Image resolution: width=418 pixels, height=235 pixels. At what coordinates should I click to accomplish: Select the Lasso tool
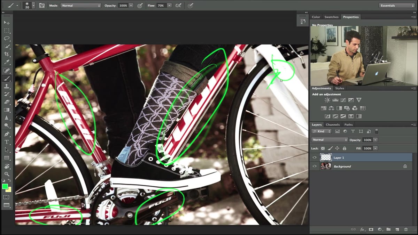pos(7,38)
